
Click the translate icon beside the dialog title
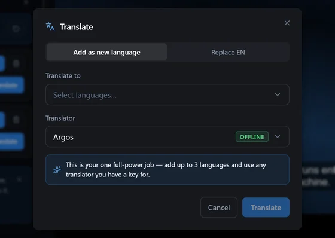tap(50, 27)
